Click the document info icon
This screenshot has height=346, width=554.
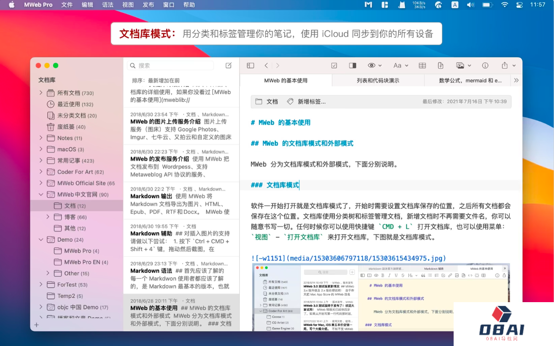tap(485, 65)
